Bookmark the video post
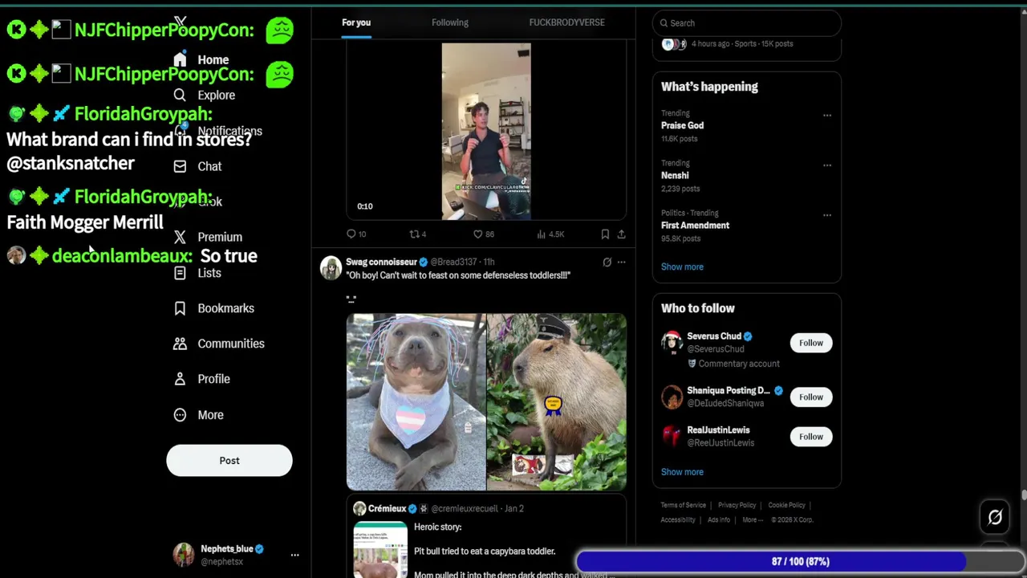Image resolution: width=1027 pixels, height=578 pixels. click(x=605, y=234)
